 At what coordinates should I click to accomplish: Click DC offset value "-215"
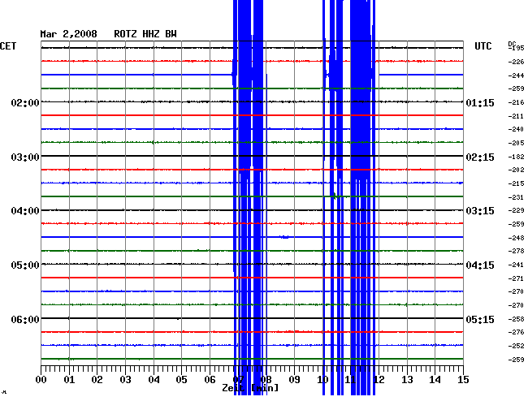tap(516, 183)
